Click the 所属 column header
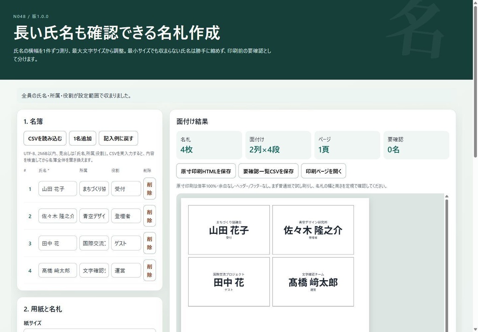The width and height of the screenshot is (478, 332). tap(83, 170)
